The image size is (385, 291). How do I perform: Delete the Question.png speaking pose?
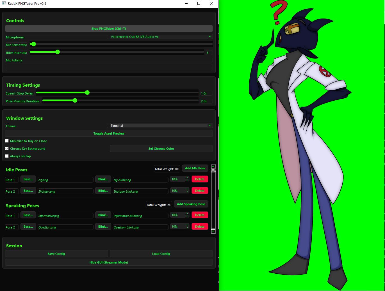pyautogui.click(x=200, y=227)
